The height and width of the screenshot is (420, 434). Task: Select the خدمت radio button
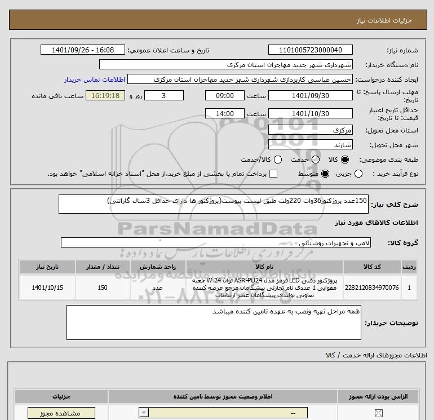tap(316, 160)
